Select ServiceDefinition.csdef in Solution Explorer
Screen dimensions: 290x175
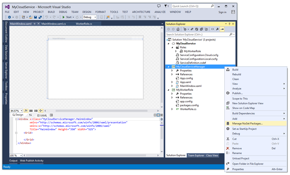point(193,63)
